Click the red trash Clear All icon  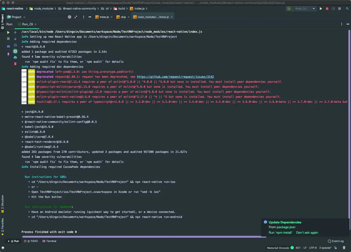15,64
